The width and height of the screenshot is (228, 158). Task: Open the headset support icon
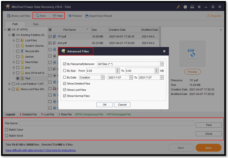pyautogui.click(x=192, y=7)
